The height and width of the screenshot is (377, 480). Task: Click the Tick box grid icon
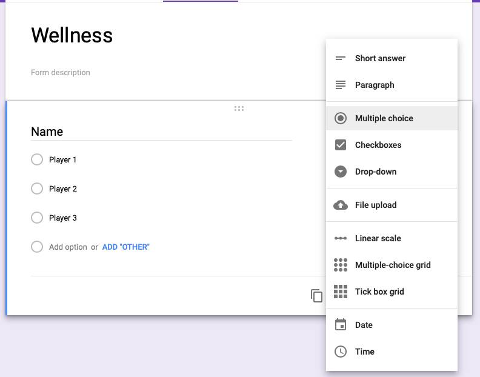[x=341, y=292]
